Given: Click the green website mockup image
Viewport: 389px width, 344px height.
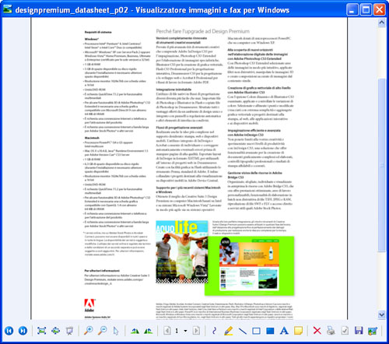Looking at the screenshot, I should [x=250, y=266].
